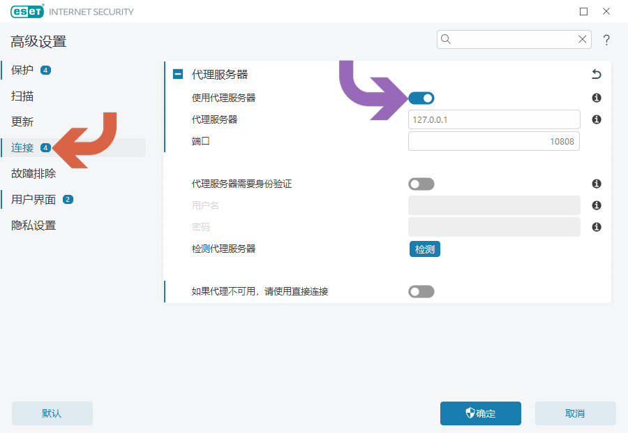The height and width of the screenshot is (433, 628).
Task: Confirm settings with 确定 button
Action: pos(481,413)
